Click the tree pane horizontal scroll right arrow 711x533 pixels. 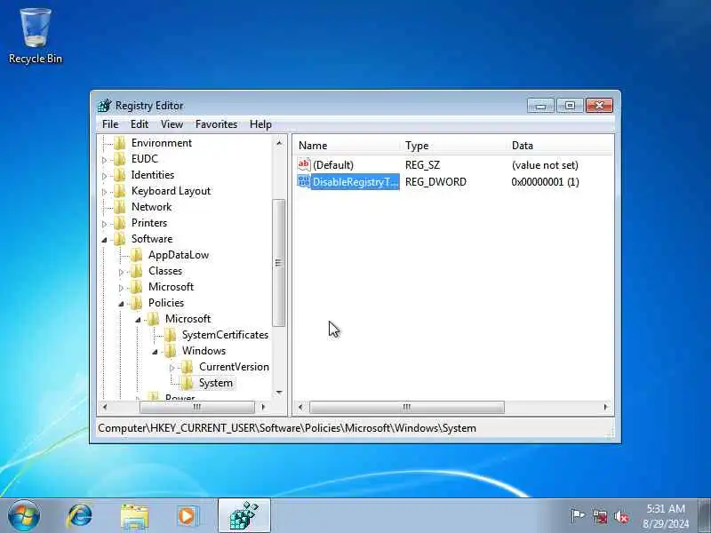263,407
